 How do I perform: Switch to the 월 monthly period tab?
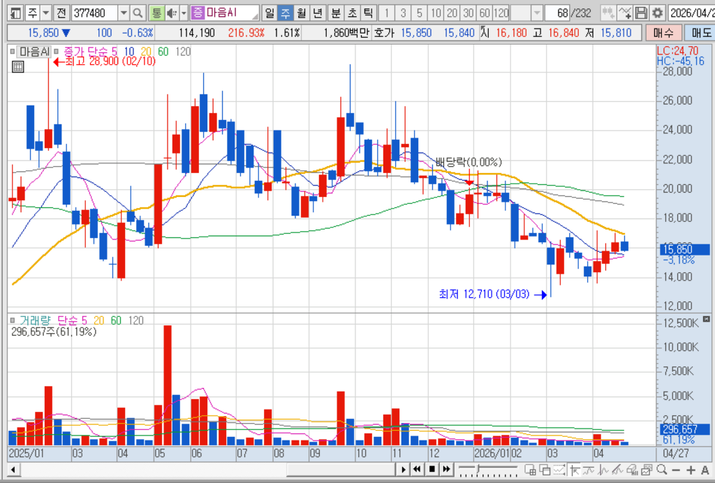click(302, 13)
